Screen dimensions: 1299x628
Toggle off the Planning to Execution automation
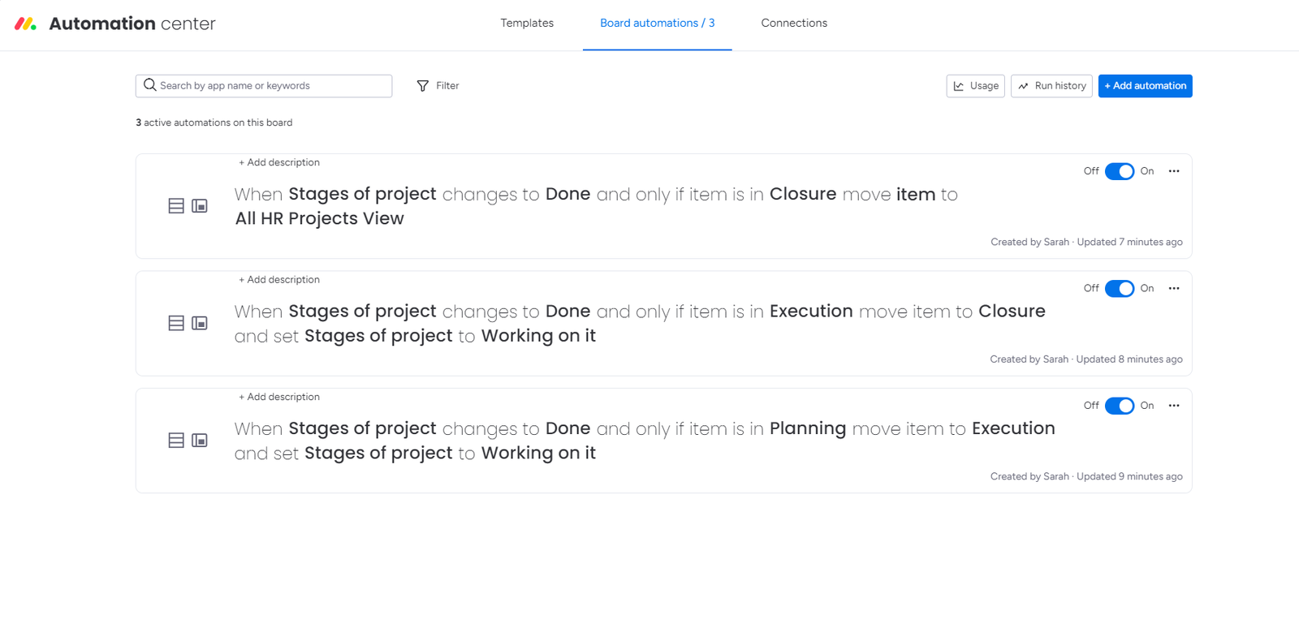point(1119,406)
